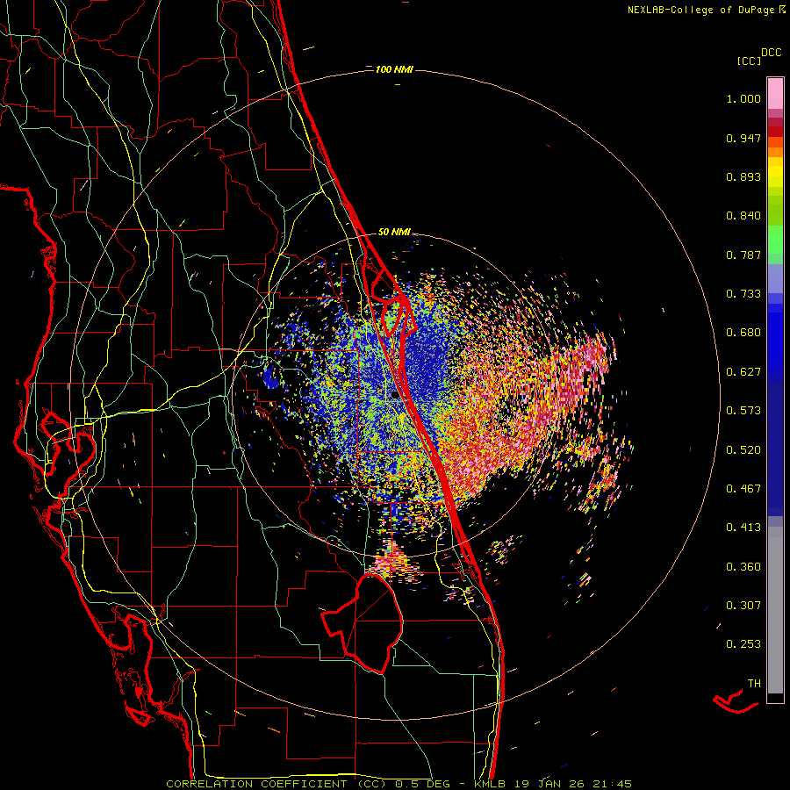790x790 pixels.
Task: Click the KMLB station identifier
Action: click(490, 784)
